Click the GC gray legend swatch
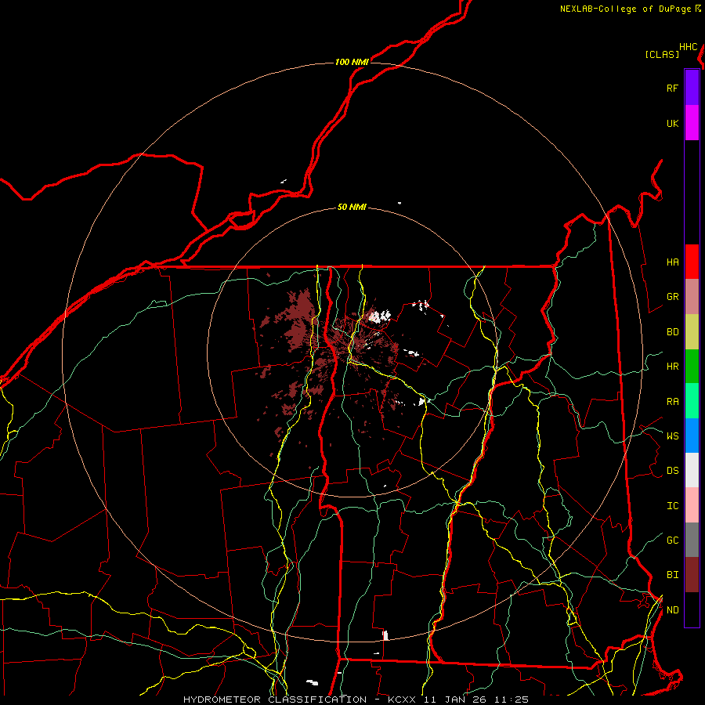 tap(692, 540)
